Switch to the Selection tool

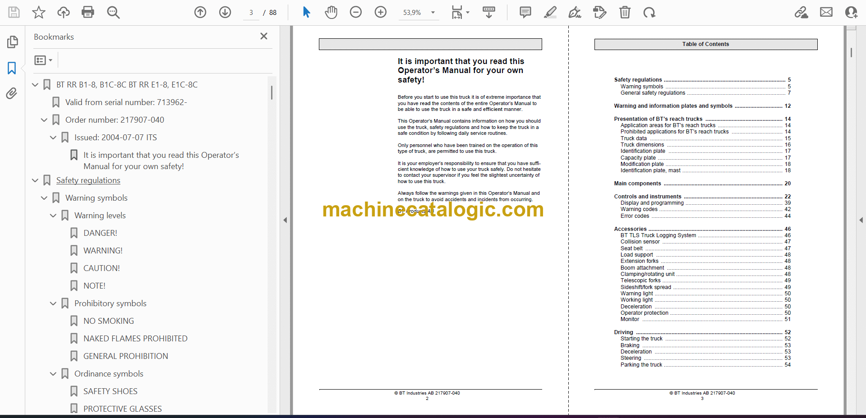(x=306, y=12)
